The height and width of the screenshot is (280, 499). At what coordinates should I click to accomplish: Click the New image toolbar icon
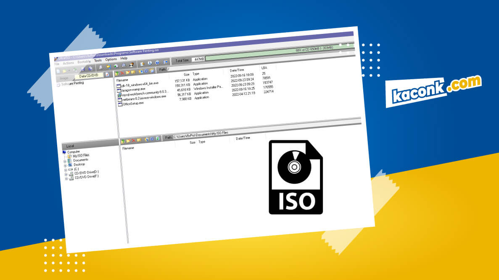pos(58,71)
